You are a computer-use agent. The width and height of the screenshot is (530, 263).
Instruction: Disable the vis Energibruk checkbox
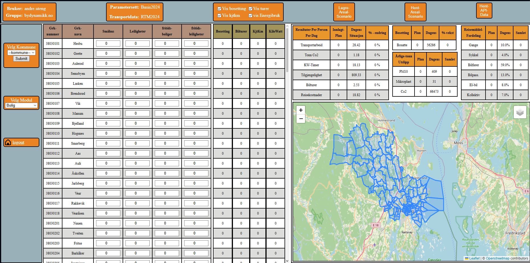250,16
